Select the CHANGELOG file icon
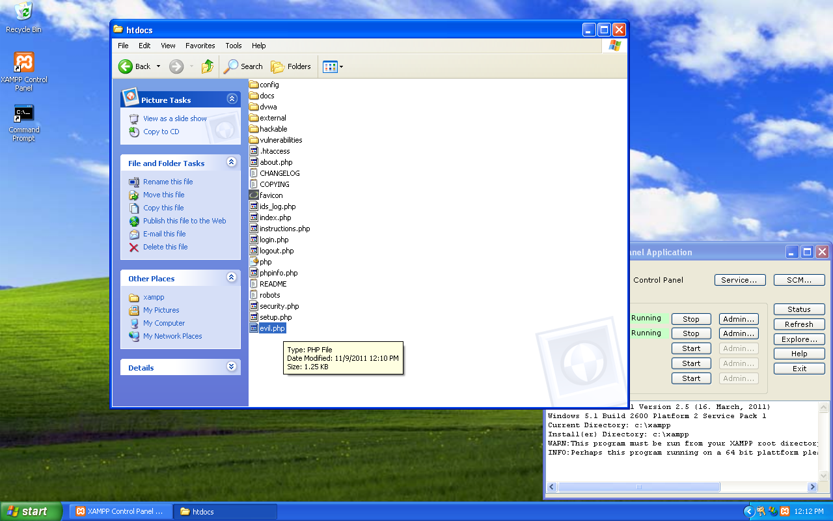The height and width of the screenshot is (521, 833). tap(254, 173)
